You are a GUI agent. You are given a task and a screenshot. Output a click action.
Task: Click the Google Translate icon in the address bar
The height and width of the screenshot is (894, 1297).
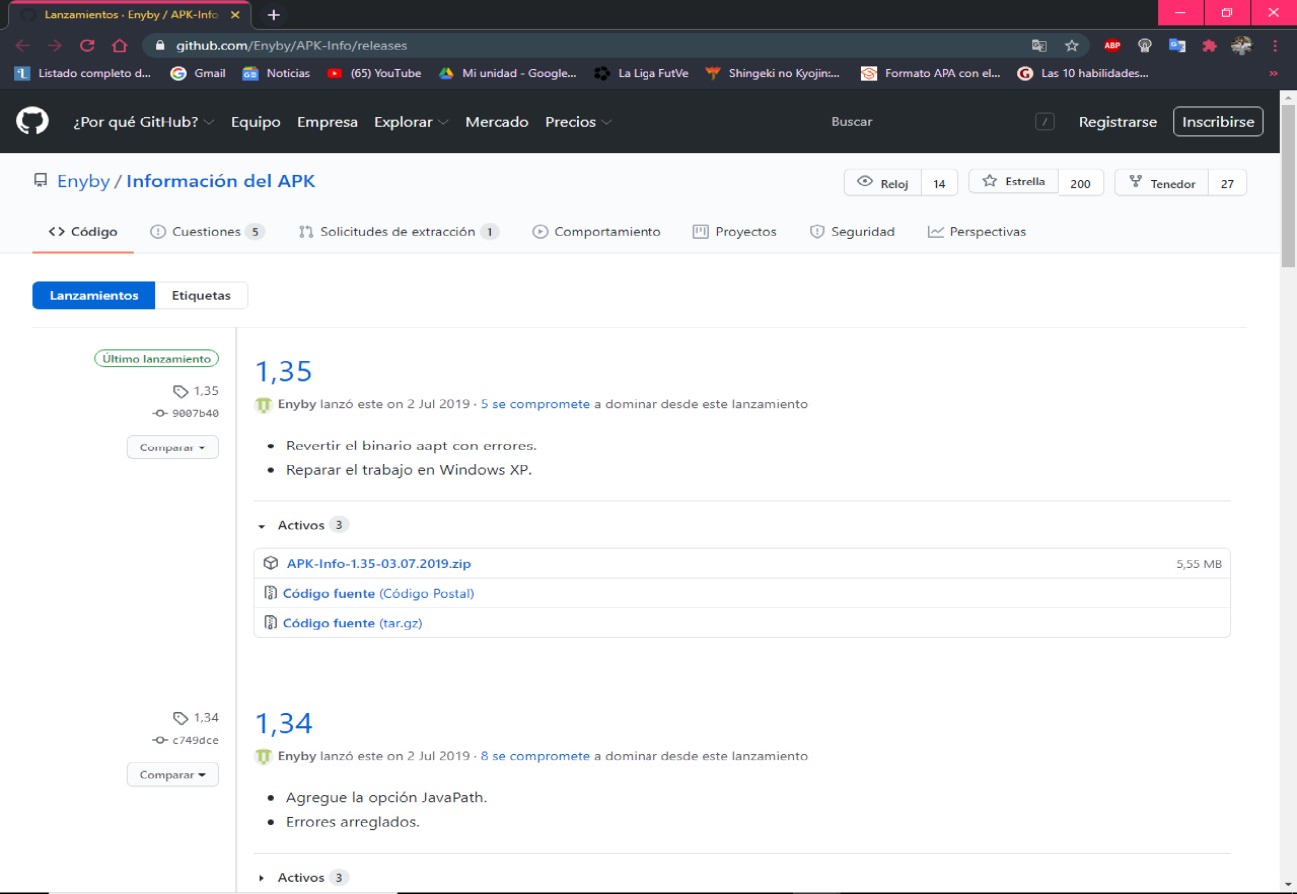click(x=1039, y=46)
